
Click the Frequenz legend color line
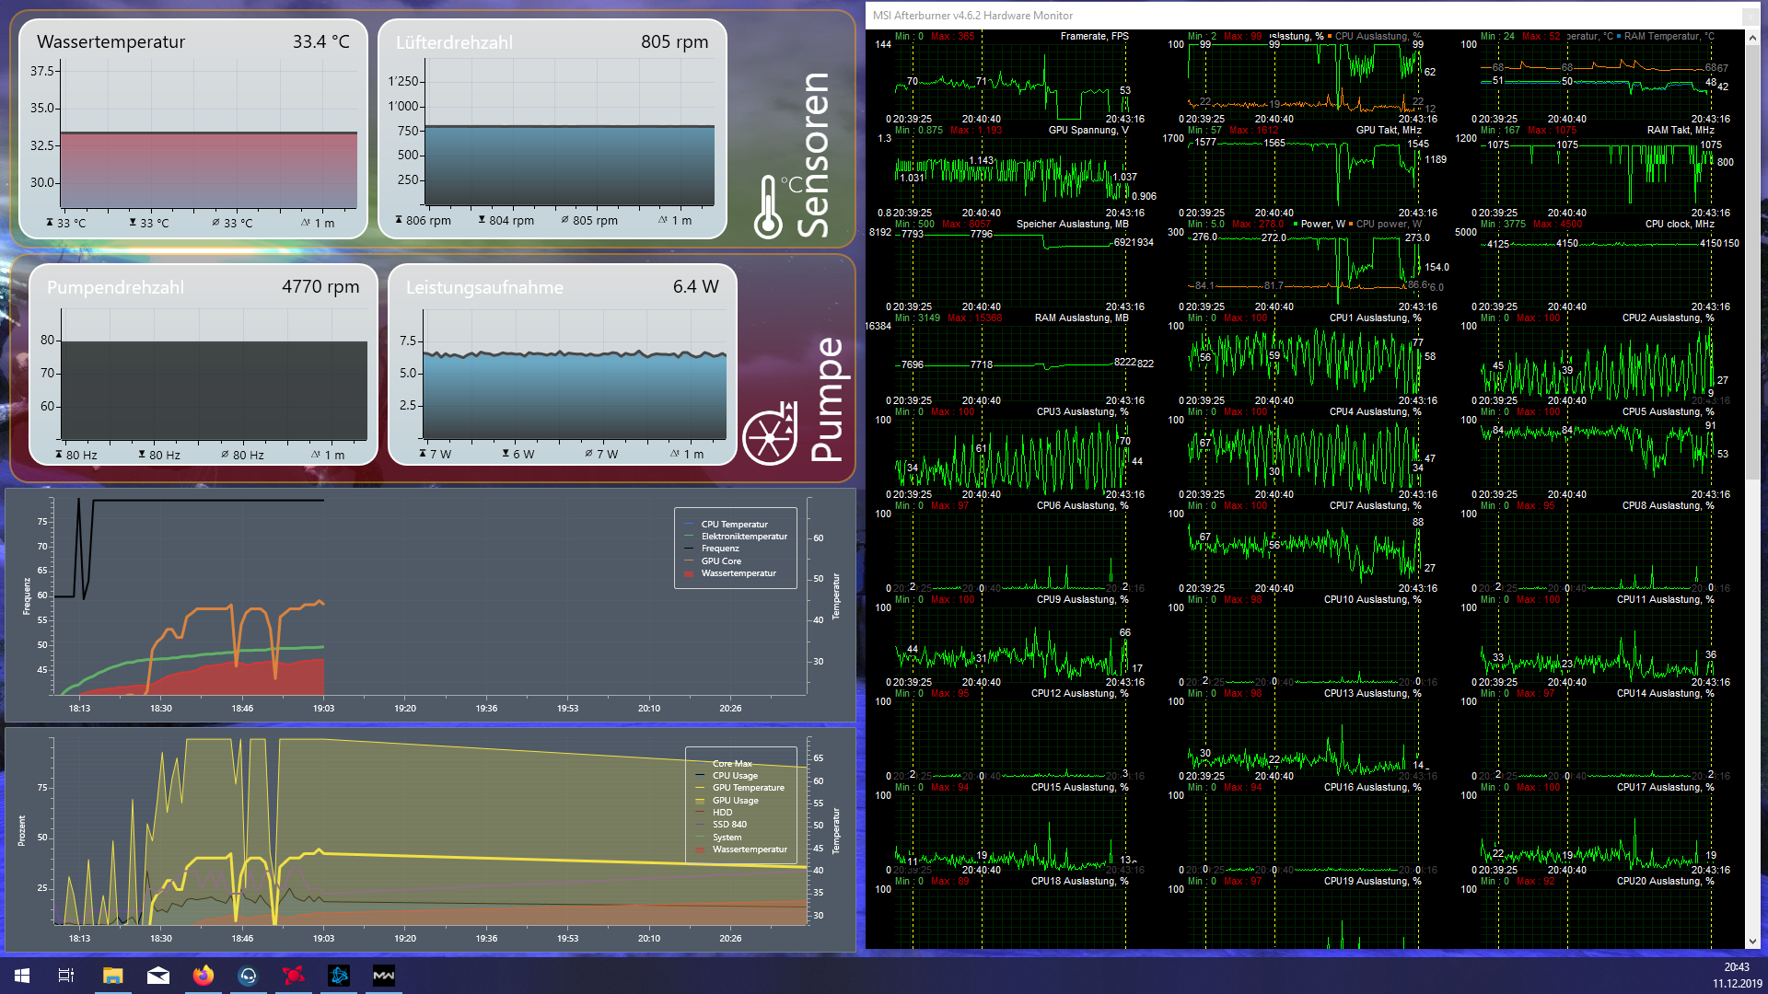click(x=690, y=549)
